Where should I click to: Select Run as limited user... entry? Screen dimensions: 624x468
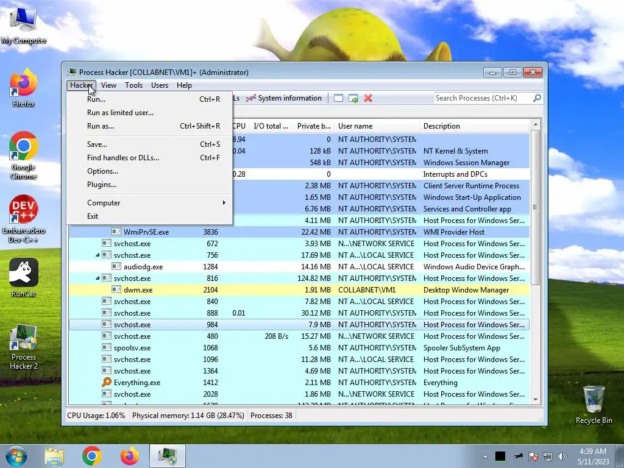tap(149, 113)
